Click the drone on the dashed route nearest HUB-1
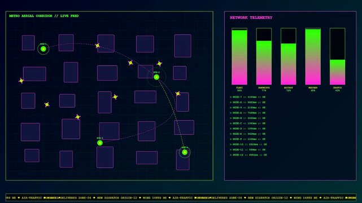Viewport: 362px width, 203px height. tap(98, 46)
